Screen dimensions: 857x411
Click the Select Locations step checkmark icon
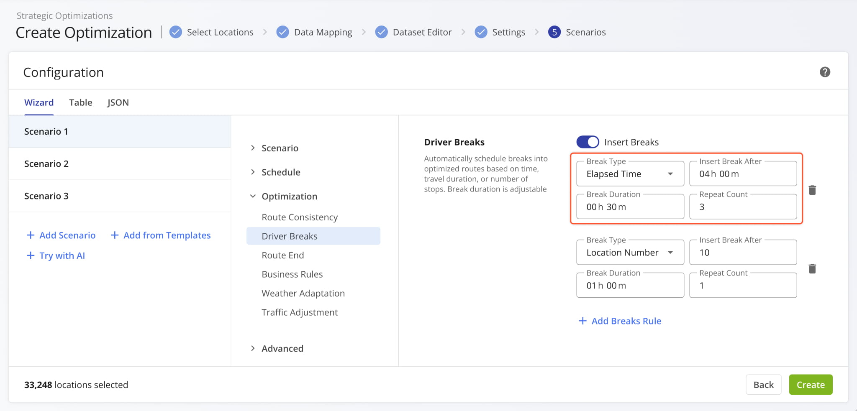(176, 32)
